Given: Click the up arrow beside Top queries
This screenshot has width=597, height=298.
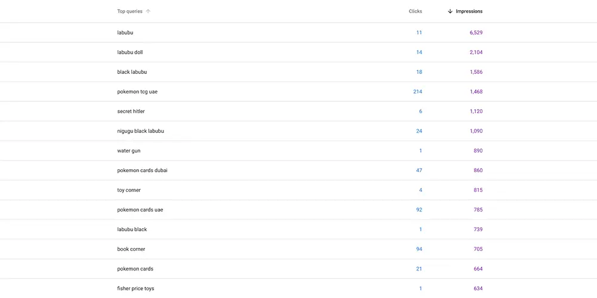Looking at the screenshot, I should tap(148, 11).
